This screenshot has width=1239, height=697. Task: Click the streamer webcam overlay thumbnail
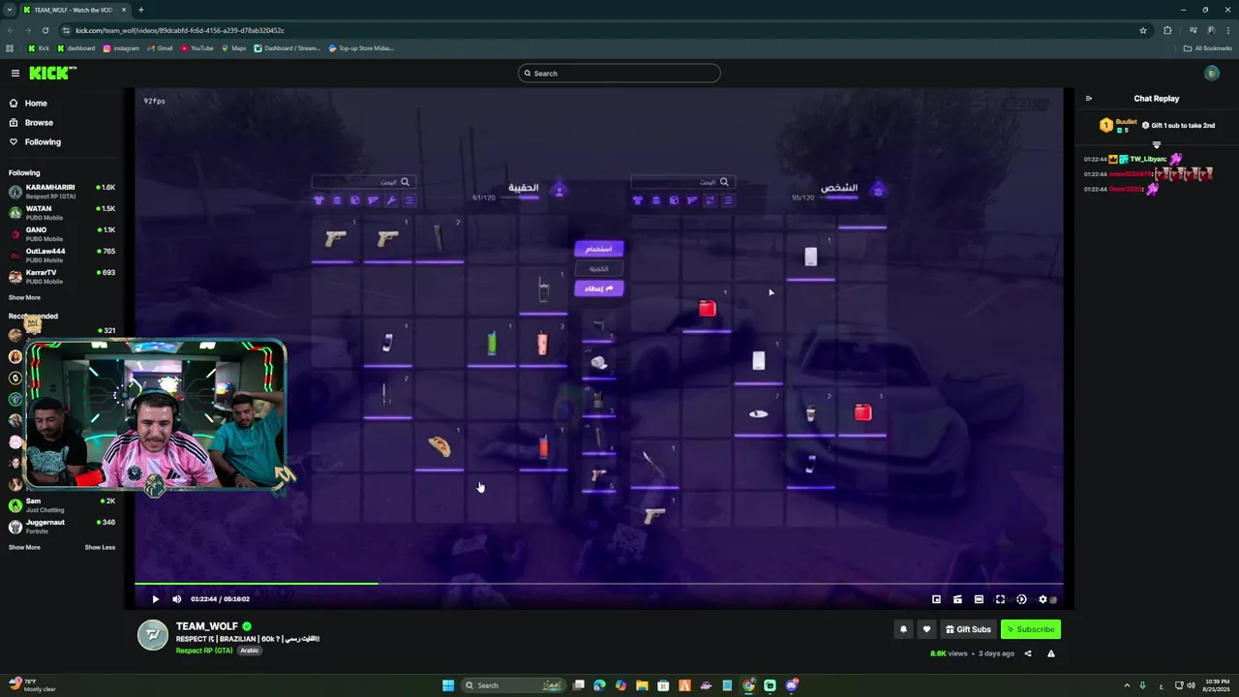point(155,413)
